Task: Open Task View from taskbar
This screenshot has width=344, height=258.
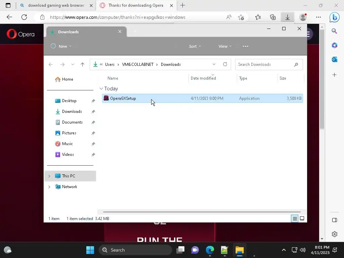Action: (180, 250)
